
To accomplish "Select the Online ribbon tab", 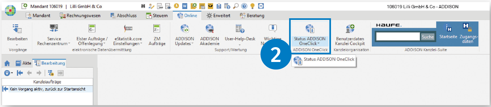I will (187, 16).
